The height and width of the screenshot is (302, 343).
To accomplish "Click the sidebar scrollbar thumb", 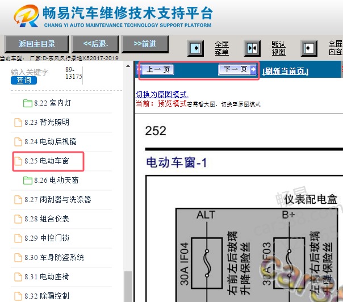I will 128,287.
